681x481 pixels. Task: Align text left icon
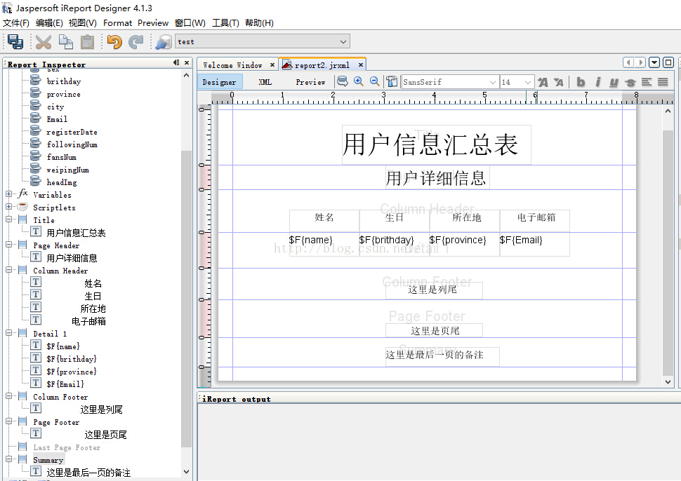click(647, 82)
